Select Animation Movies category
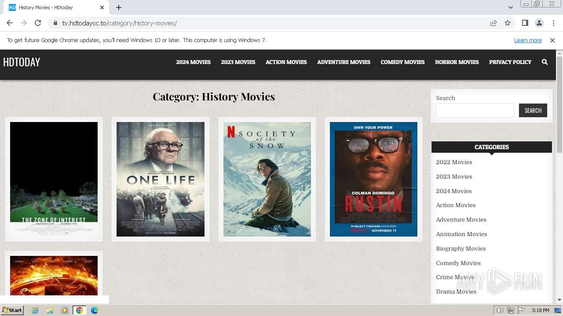This screenshot has width=563, height=316. click(461, 234)
